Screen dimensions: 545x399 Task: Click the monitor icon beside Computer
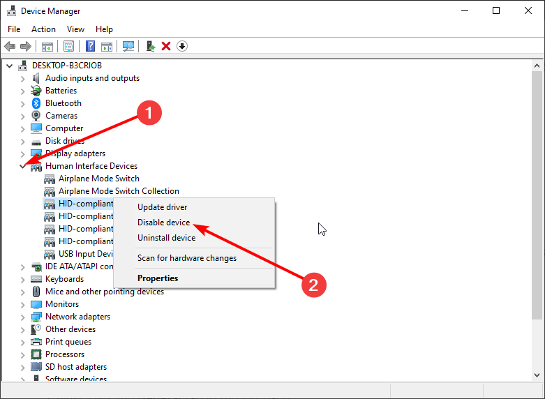tap(36, 128)
